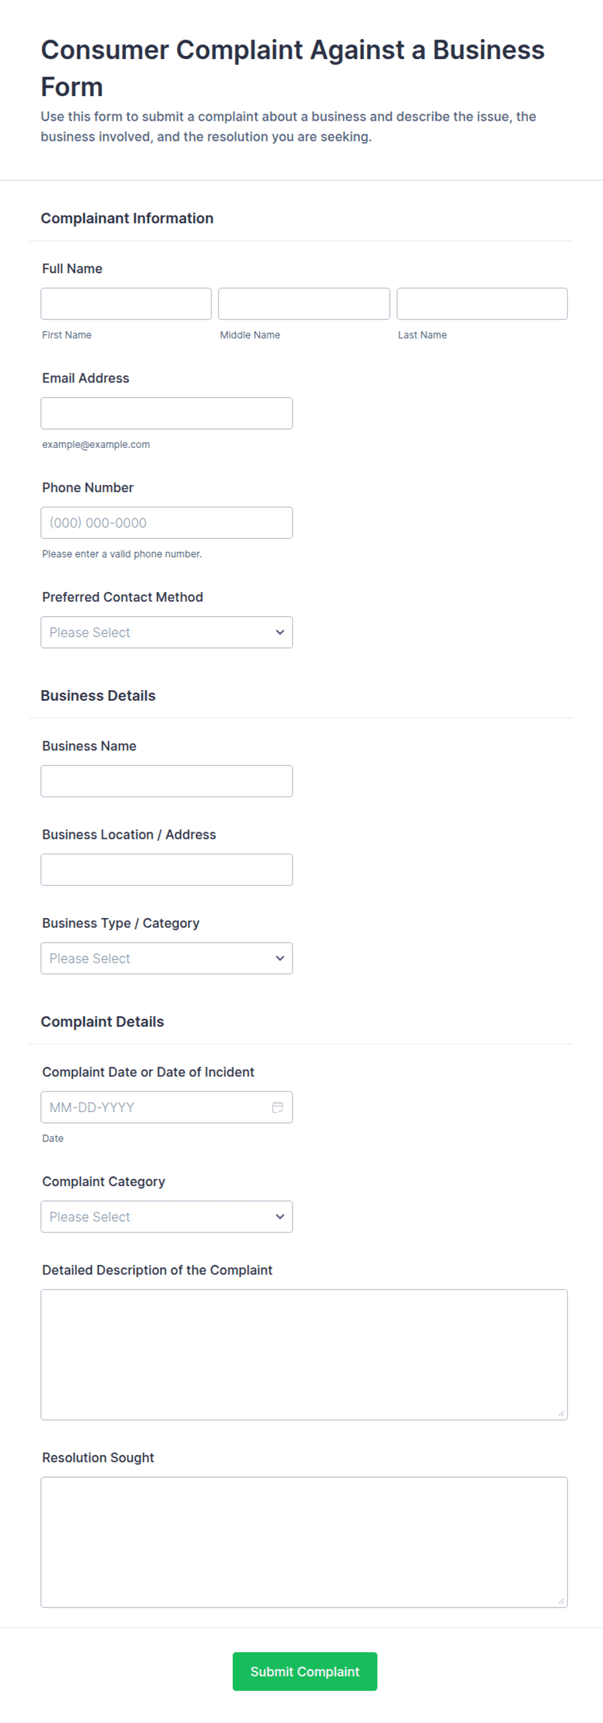
Task: Expand Business Type / Category select
Action: coord(166,958)
